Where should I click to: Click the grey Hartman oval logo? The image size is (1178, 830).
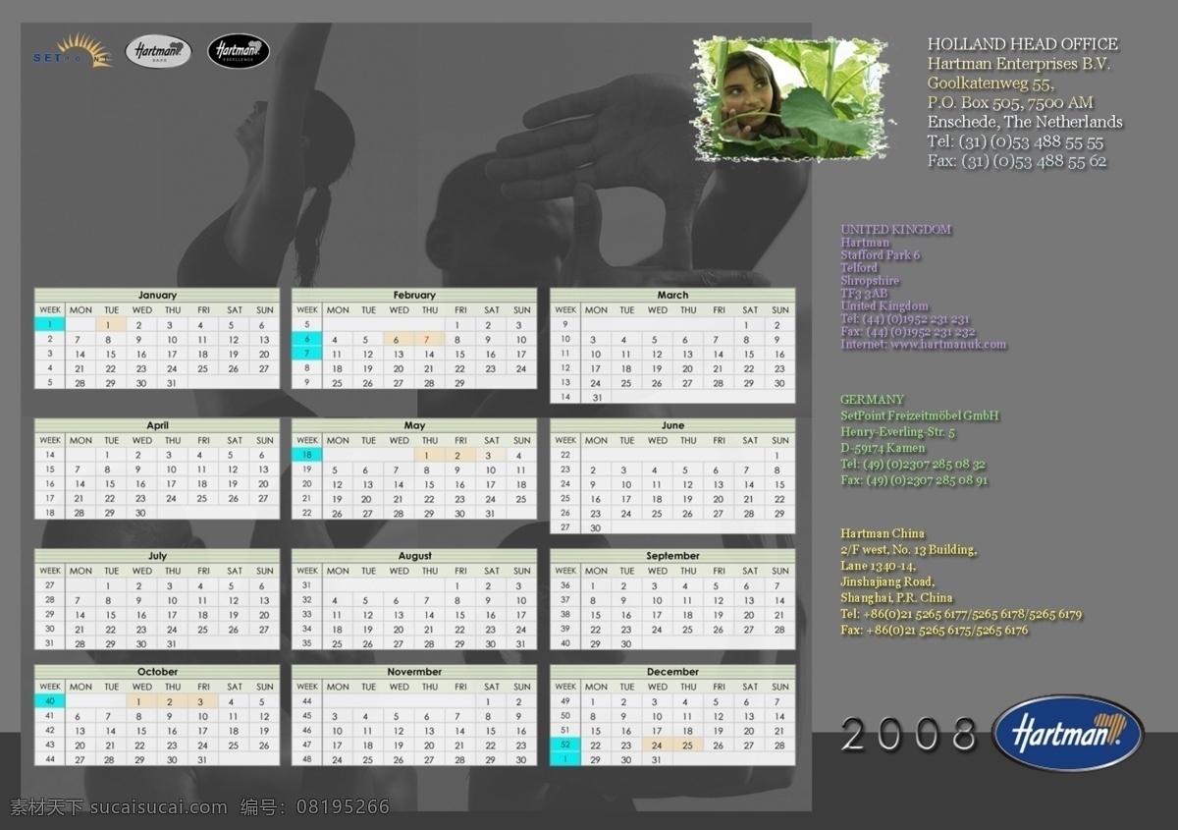[x=158, y=51]
